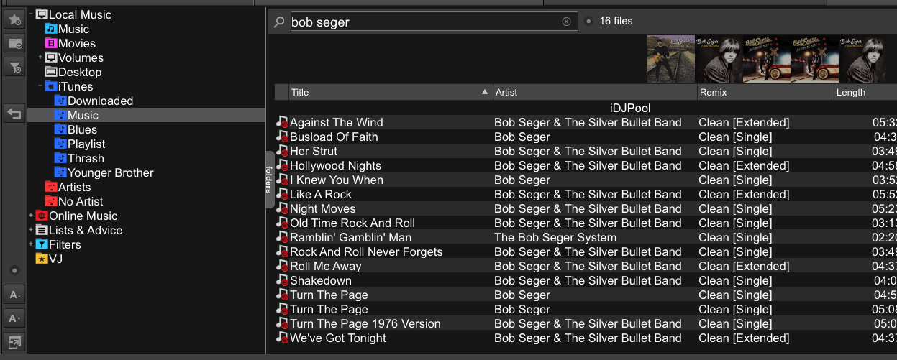The width and height of the screenshot is (897, 360).
Task: Select track We've Got Tonight
Action: pyautogui.click(x=338, y=338)
